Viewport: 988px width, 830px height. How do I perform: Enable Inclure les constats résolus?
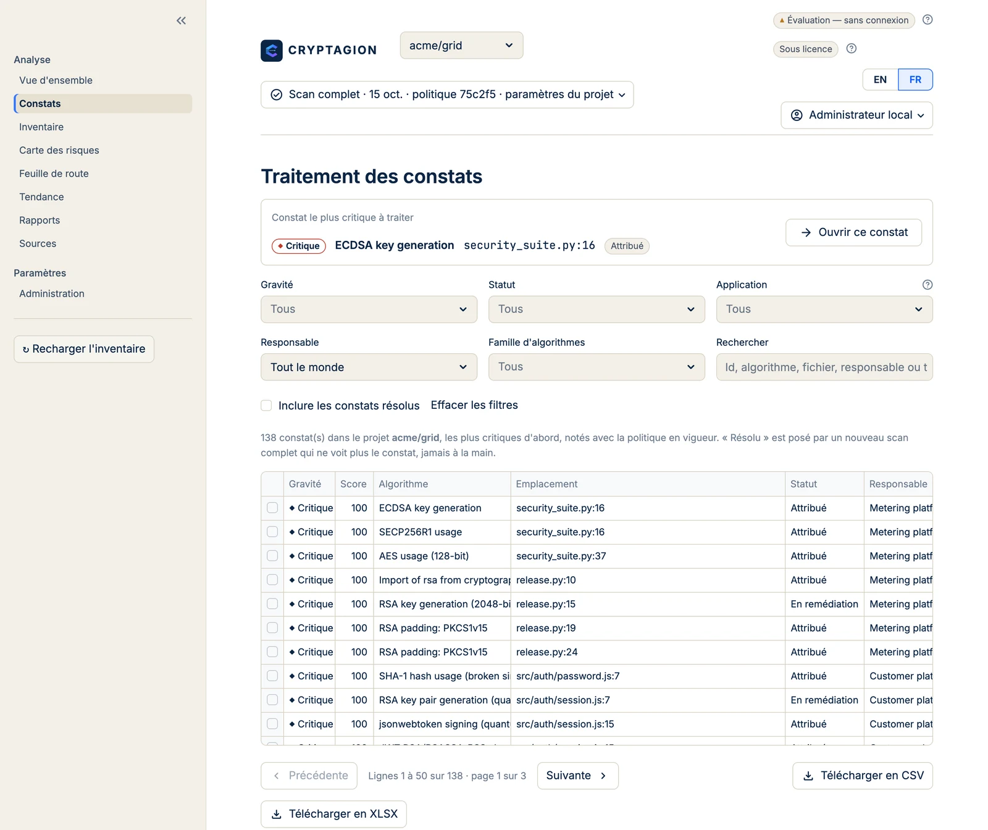[x=266, y=406]
